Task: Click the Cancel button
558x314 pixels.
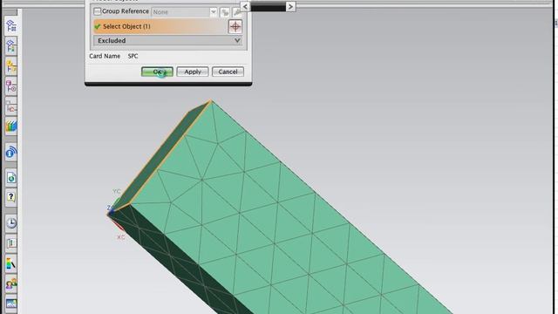Action: click(x=228, y=72)
